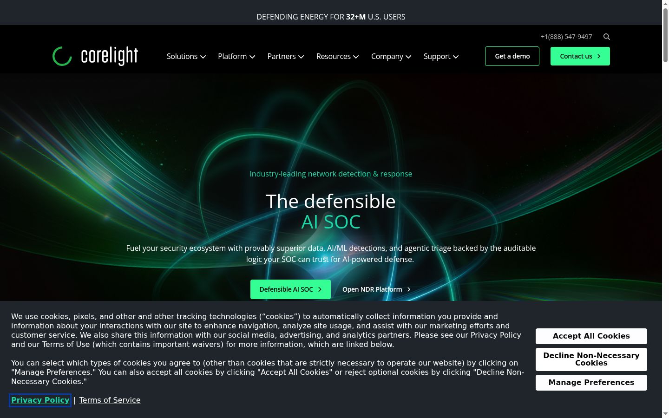The width and height of the screenshot is (669, 418).
Task: Open Manage Preferences for cookies
Action: (x=591, y=383)
